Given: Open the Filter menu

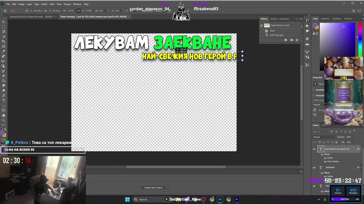Looking at the screenshot, I should (x=52, y=4).
